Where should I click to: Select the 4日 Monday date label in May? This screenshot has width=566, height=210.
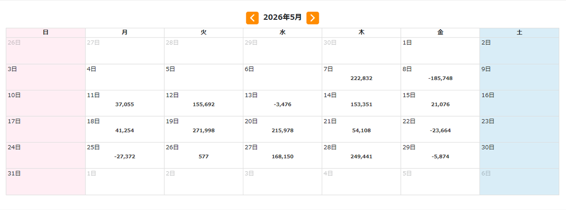[x=92, y=69]
